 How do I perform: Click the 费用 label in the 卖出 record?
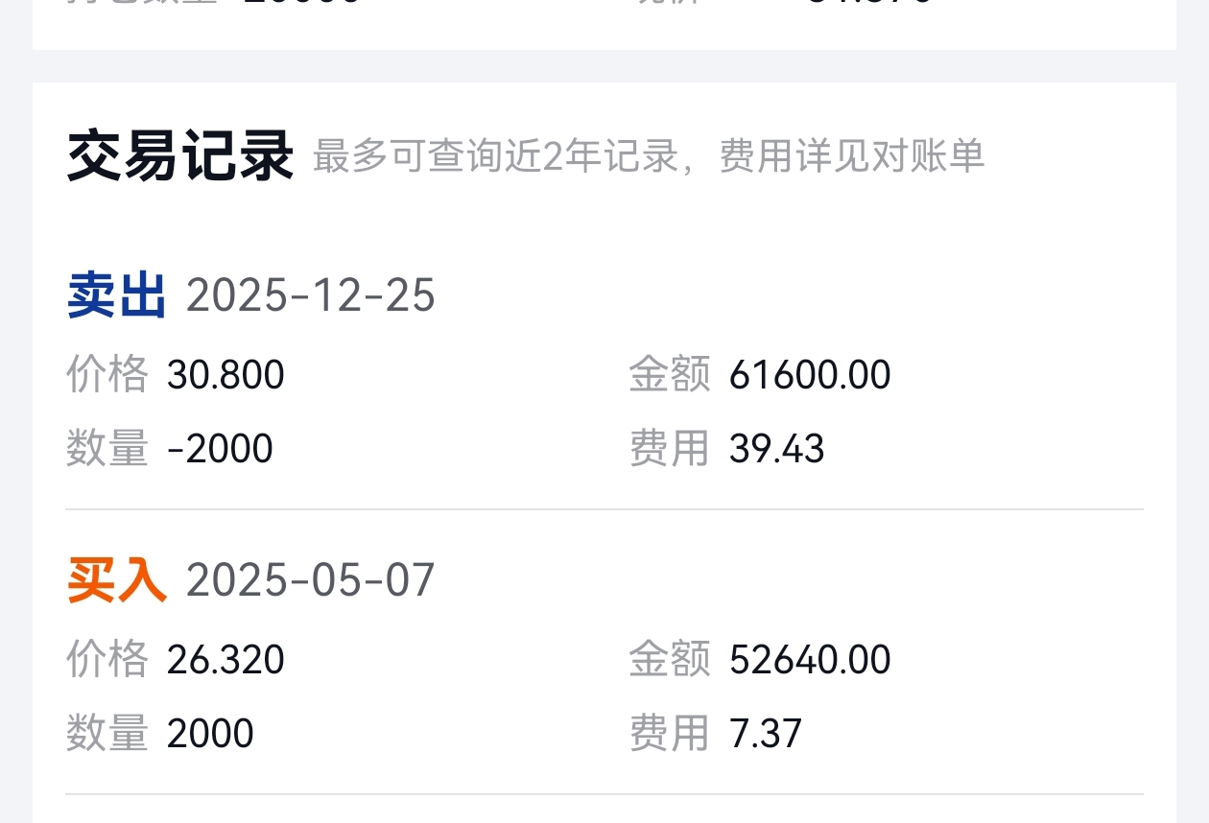[670, 449]
